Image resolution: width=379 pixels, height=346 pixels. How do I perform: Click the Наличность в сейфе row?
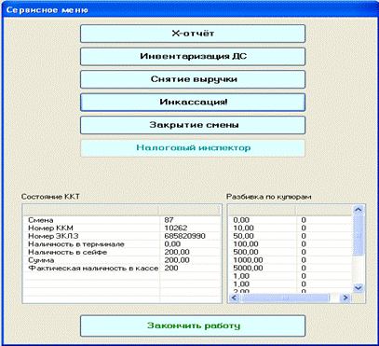point(122,252)
